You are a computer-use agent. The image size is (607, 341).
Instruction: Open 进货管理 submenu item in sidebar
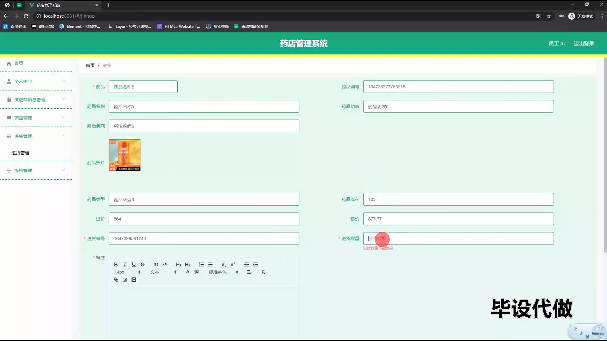[20, 153]
